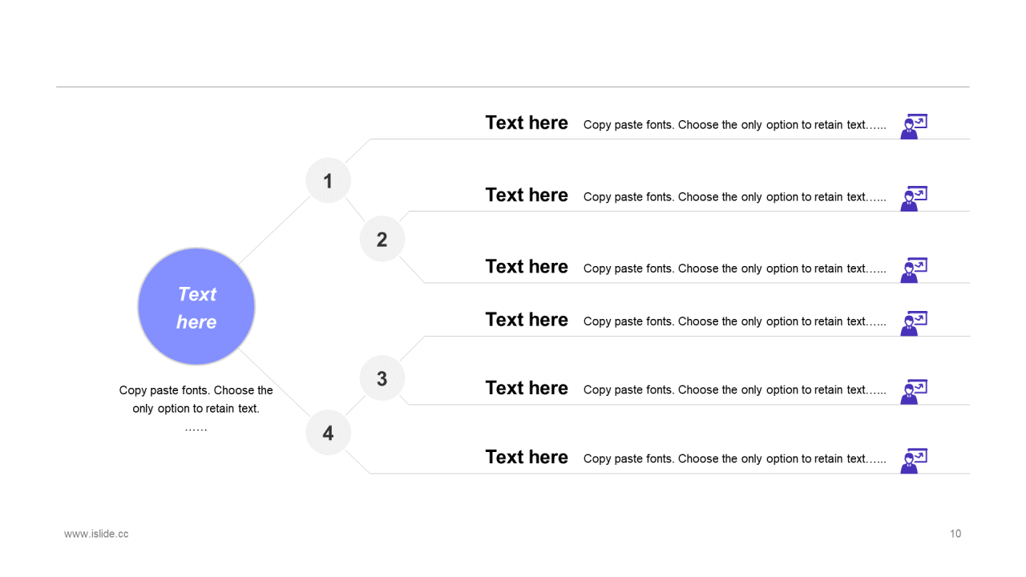1026x577 pixels.
Task: Select the presenter icon in fourth row
Action: tap(914, 323)
